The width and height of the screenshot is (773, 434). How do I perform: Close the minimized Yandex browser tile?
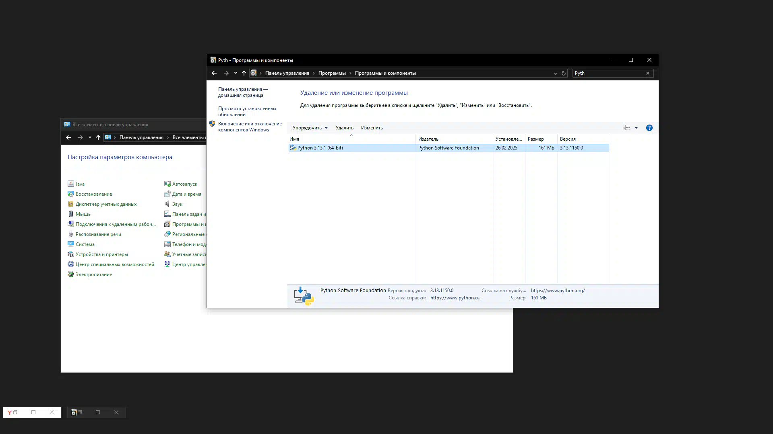(x=52, y=412)
